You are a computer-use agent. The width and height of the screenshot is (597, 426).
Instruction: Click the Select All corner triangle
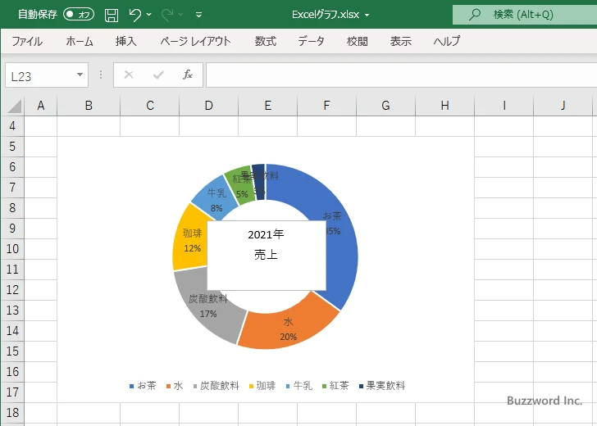point(15,106)
